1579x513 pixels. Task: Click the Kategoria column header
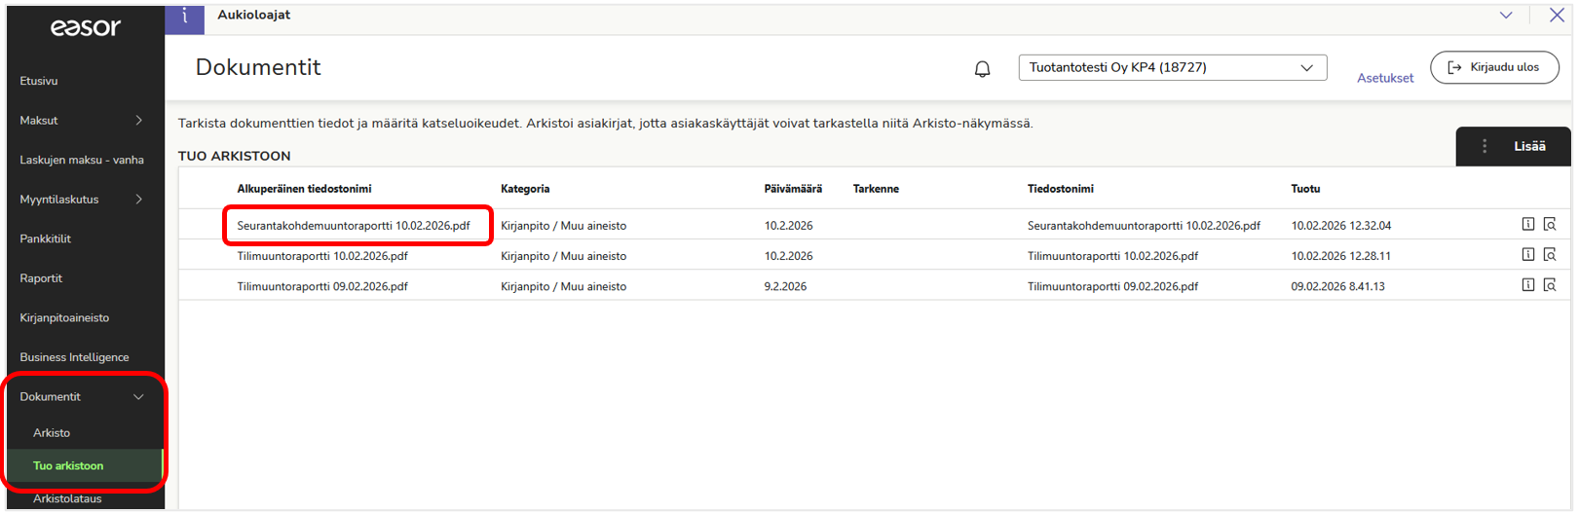pos(525,189)
